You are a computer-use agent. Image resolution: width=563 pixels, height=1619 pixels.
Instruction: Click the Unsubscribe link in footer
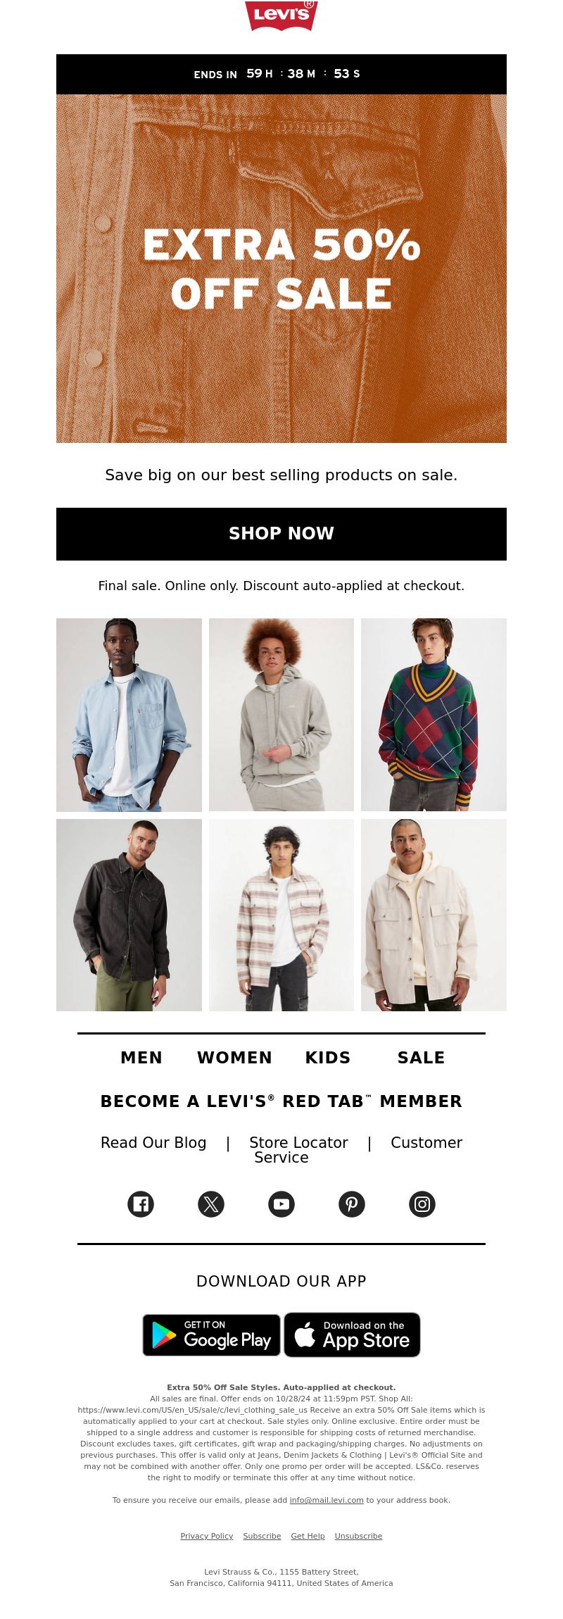click(x=358, y=1536)
